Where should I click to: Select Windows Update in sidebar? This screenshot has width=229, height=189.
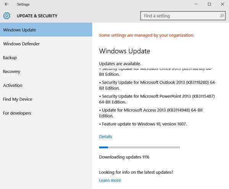[46, 30]
